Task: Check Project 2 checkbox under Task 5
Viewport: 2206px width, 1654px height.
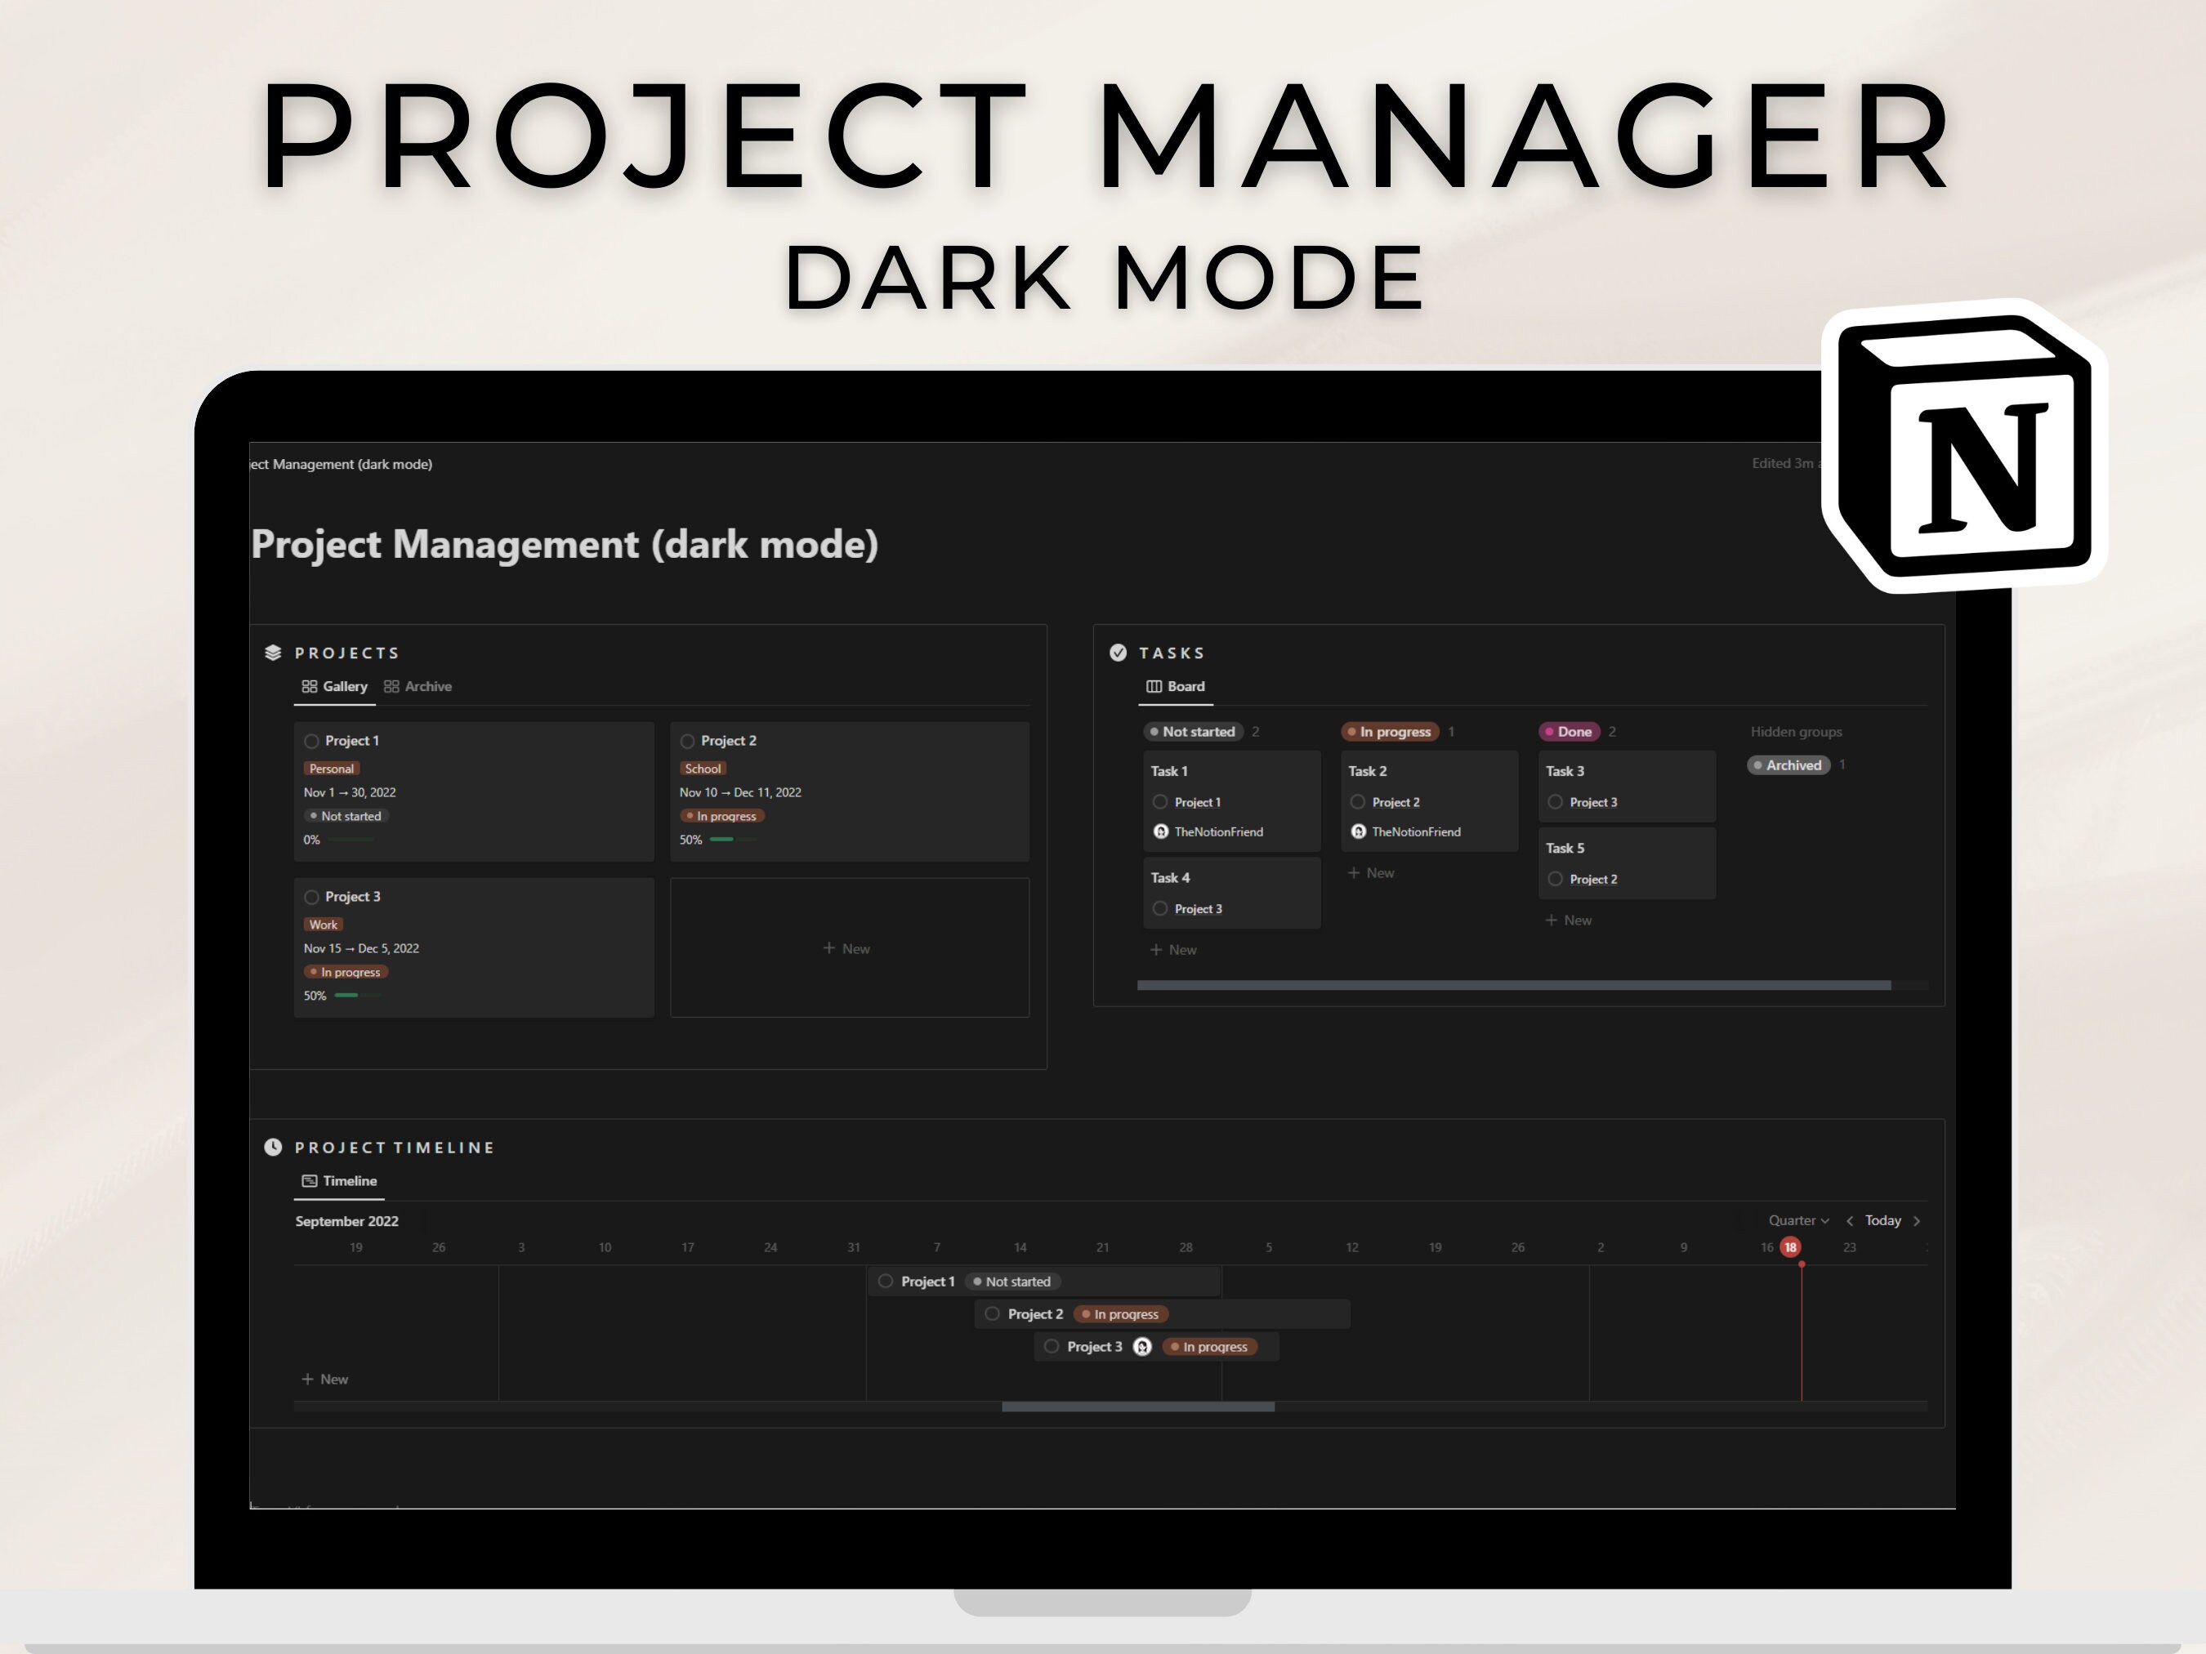Action: 1556,878
